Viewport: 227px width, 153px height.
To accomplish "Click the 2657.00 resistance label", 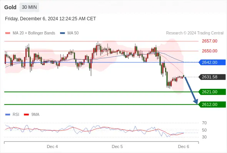I will tap(209, 41).
